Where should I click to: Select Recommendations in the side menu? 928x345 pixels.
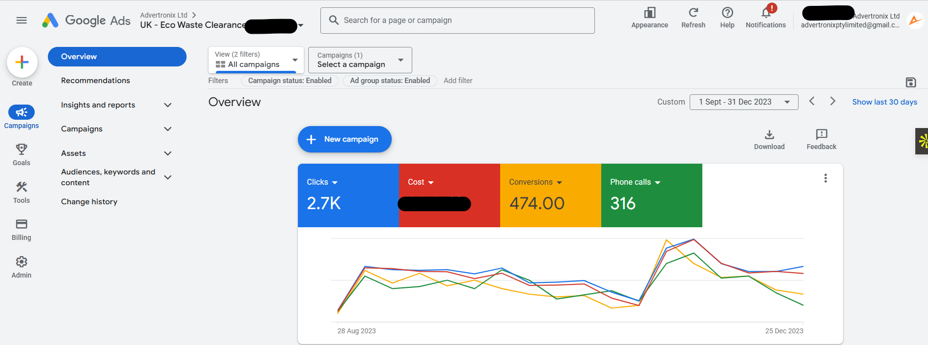(95, 81)
